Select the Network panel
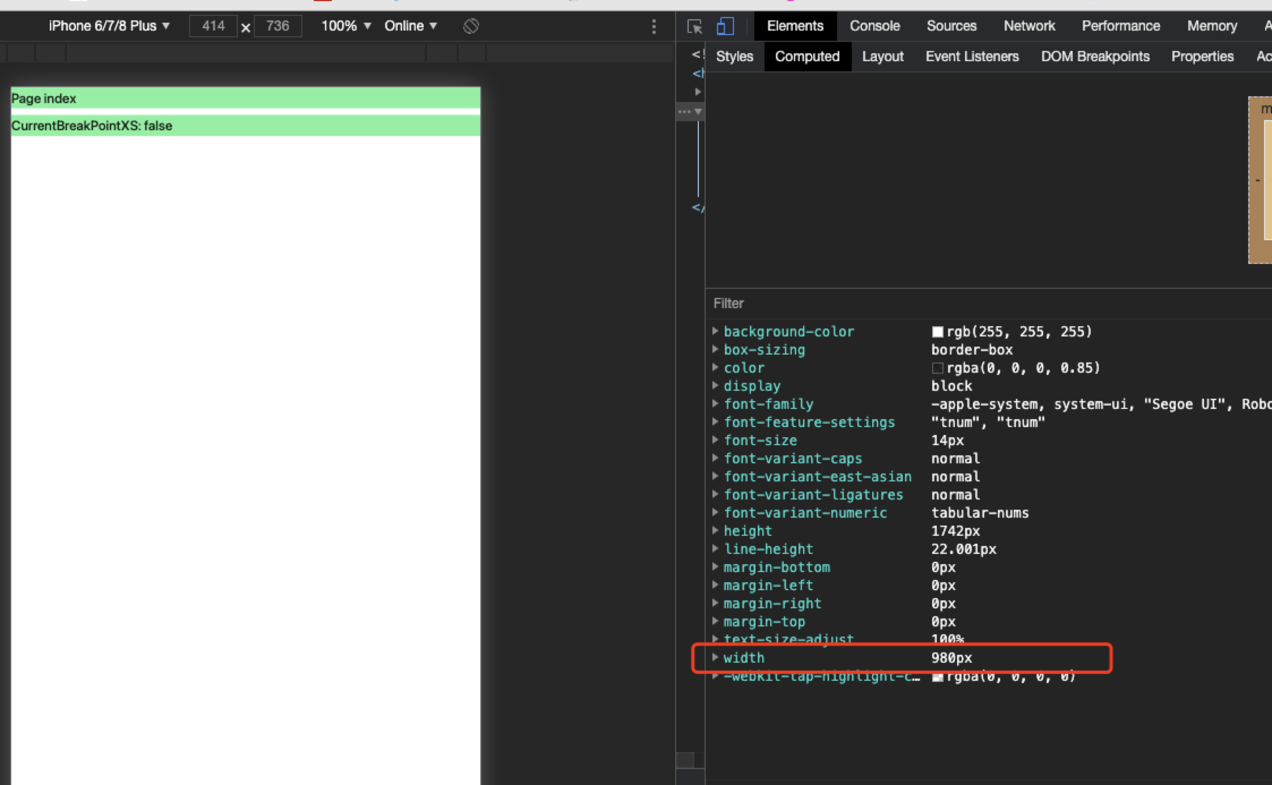The height and width of the screenshot is (785, 1272). coord(1029,26)
